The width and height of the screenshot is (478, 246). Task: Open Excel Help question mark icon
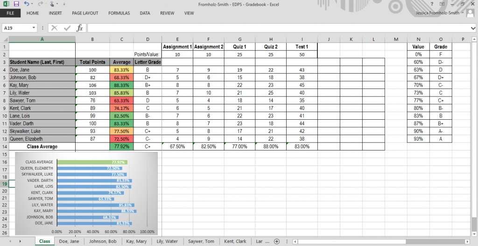click(x=432, y=4)
